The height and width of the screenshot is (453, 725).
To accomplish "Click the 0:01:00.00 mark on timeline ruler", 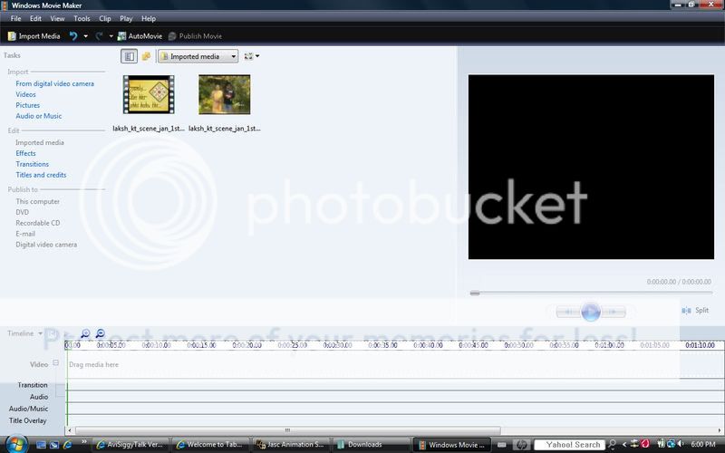I will tap(609, 345).
